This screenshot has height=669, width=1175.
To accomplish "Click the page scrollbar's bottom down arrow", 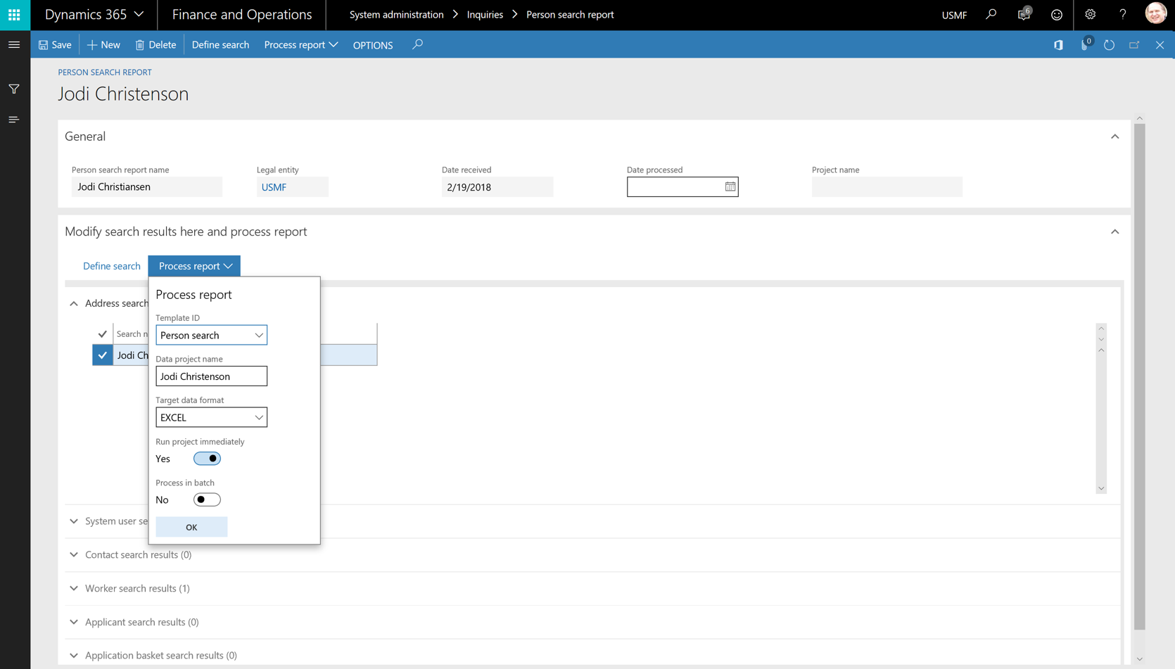I will point(1139,659).
